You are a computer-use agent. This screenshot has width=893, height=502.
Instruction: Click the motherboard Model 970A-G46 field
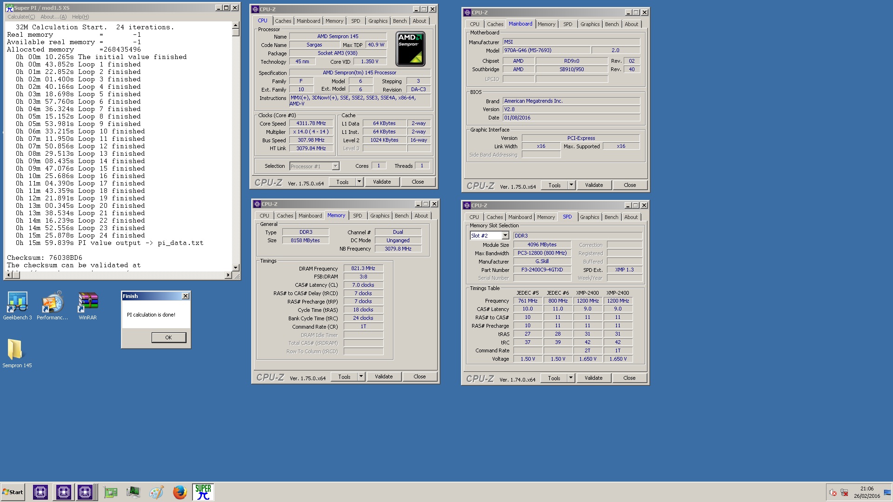[546, 51]
